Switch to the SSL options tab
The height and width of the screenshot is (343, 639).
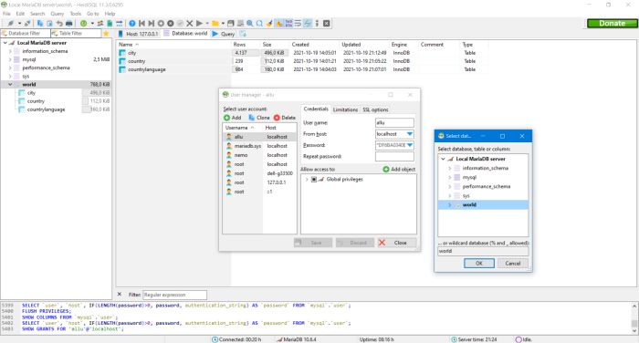(375, 109)
